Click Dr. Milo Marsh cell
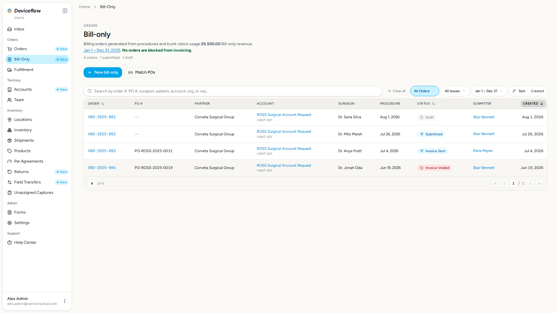 click(350, 134)
